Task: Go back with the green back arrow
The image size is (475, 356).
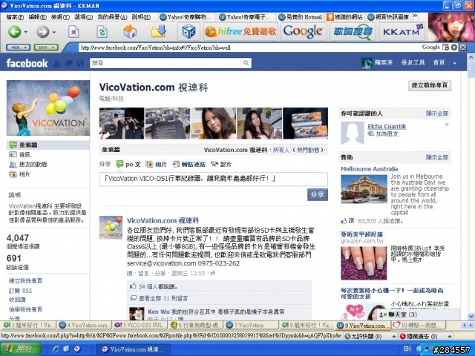Action: (14, 31)
